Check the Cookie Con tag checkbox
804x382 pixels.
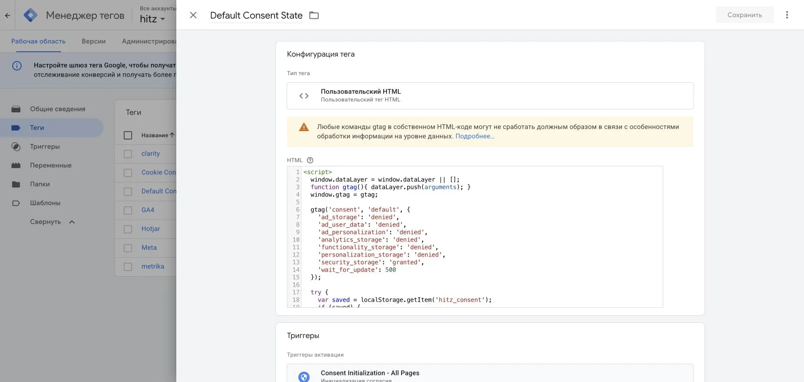coord(128,173)
